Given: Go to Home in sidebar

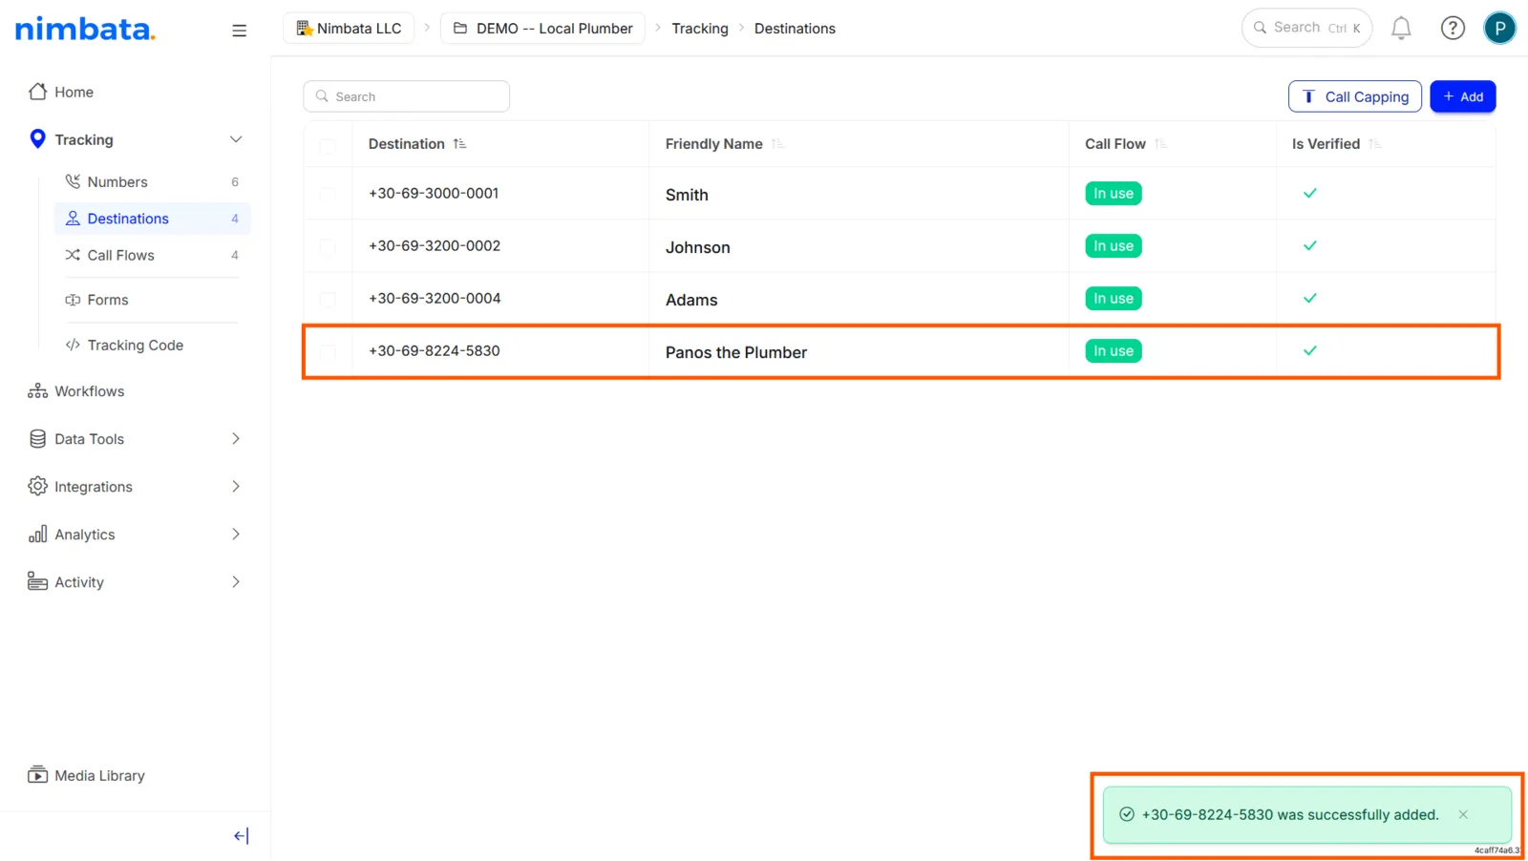Looking at the screenshot, I should tap(61, 93).
